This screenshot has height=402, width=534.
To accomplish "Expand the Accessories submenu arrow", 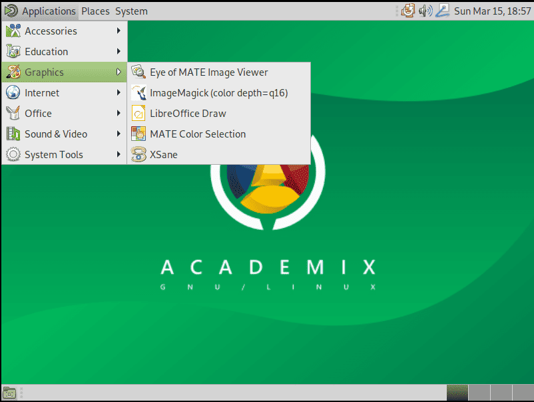I will point(119,31).
